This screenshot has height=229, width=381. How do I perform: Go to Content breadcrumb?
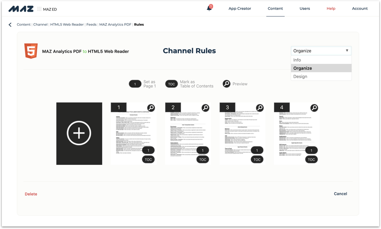[x=24, y=25]
